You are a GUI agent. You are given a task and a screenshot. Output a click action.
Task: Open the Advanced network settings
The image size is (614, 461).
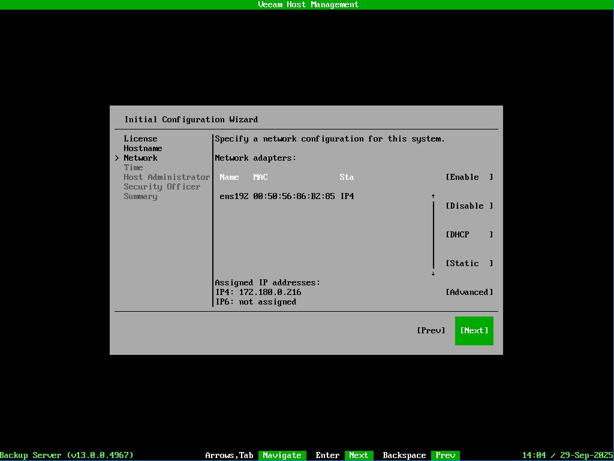tap(469, 293)
